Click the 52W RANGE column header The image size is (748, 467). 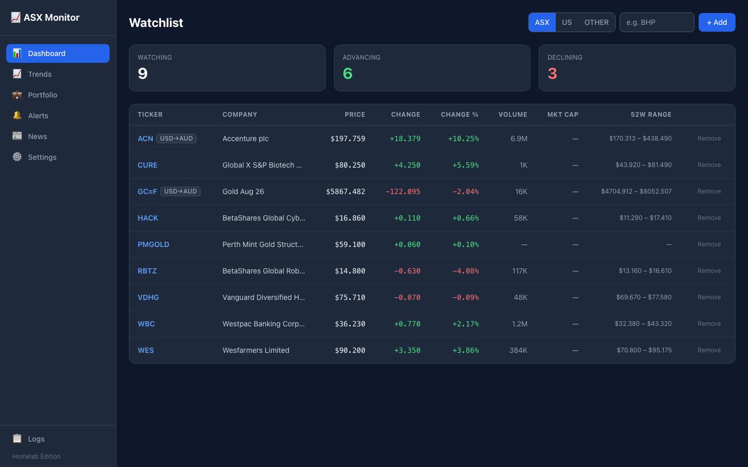[651, 115]
